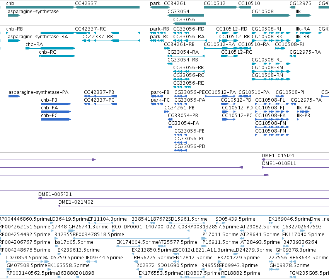Select the park-RC transcript
The width and height of the screenshot is (329, 279).
tap(157, 41)
